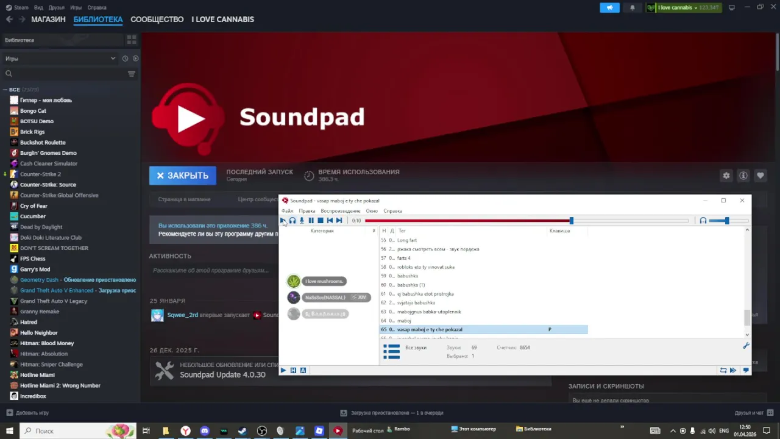780x439 pixels.
Task: Skip to next sound in Soundpad toolbar
Action: click(x=339, y=220)
